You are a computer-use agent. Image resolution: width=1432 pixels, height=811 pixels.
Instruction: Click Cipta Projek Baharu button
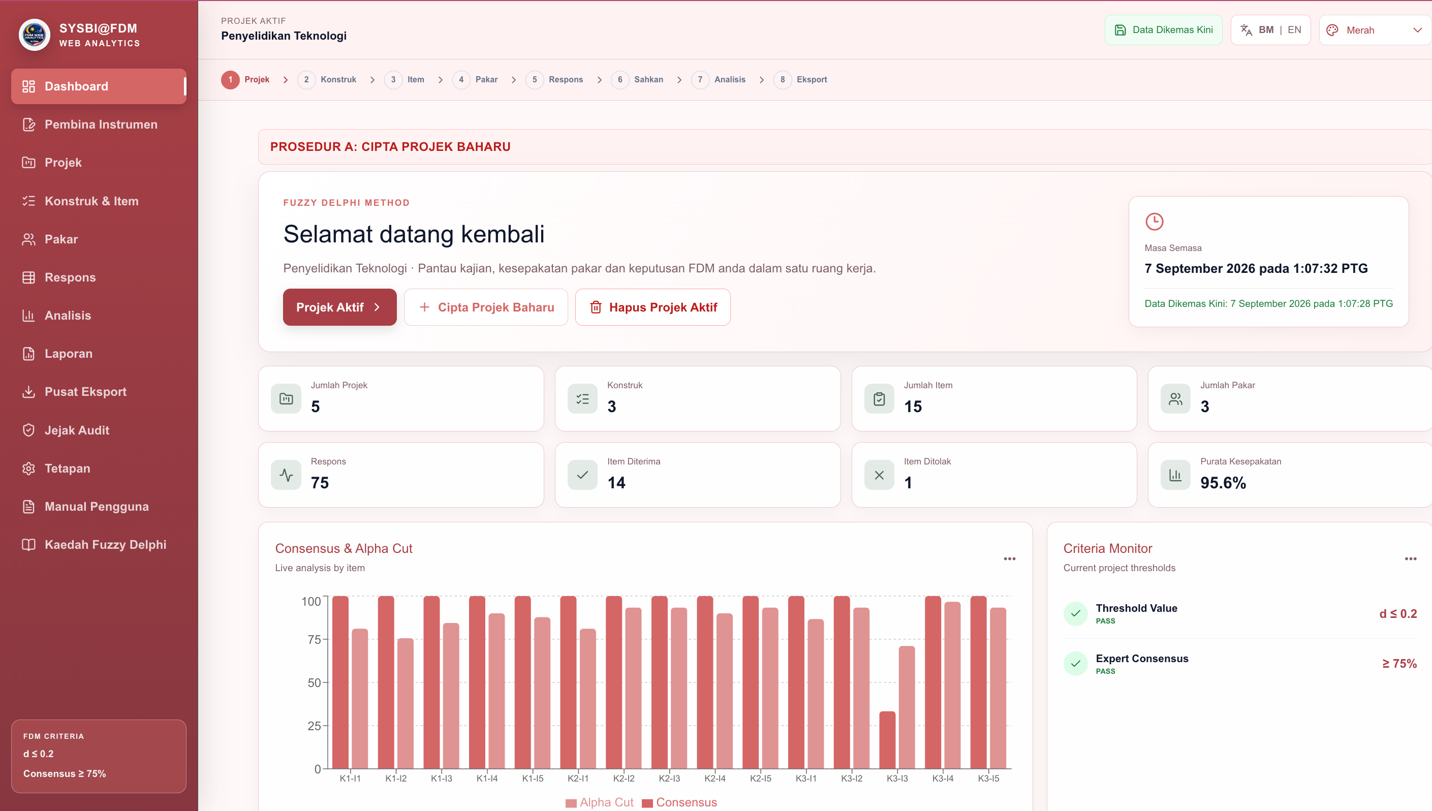click(486, 307)
